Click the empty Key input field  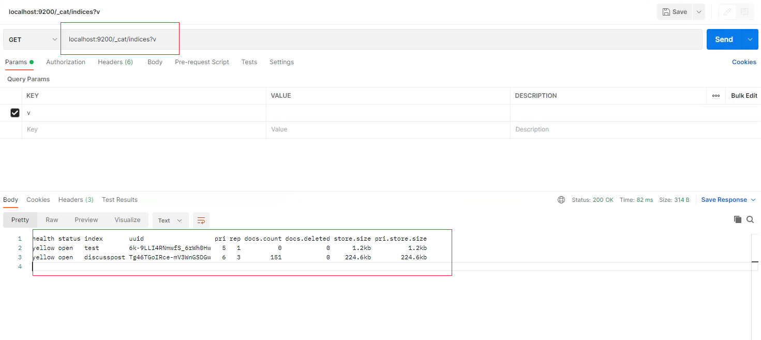(144, 130)
